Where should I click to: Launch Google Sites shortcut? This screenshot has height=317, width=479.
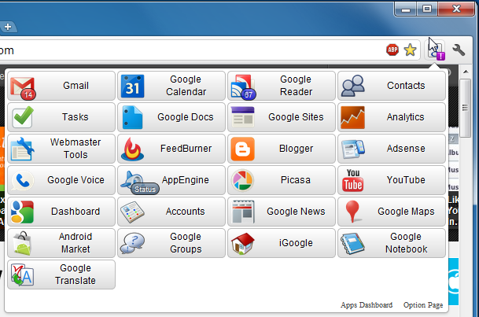(x=282, y=117)
